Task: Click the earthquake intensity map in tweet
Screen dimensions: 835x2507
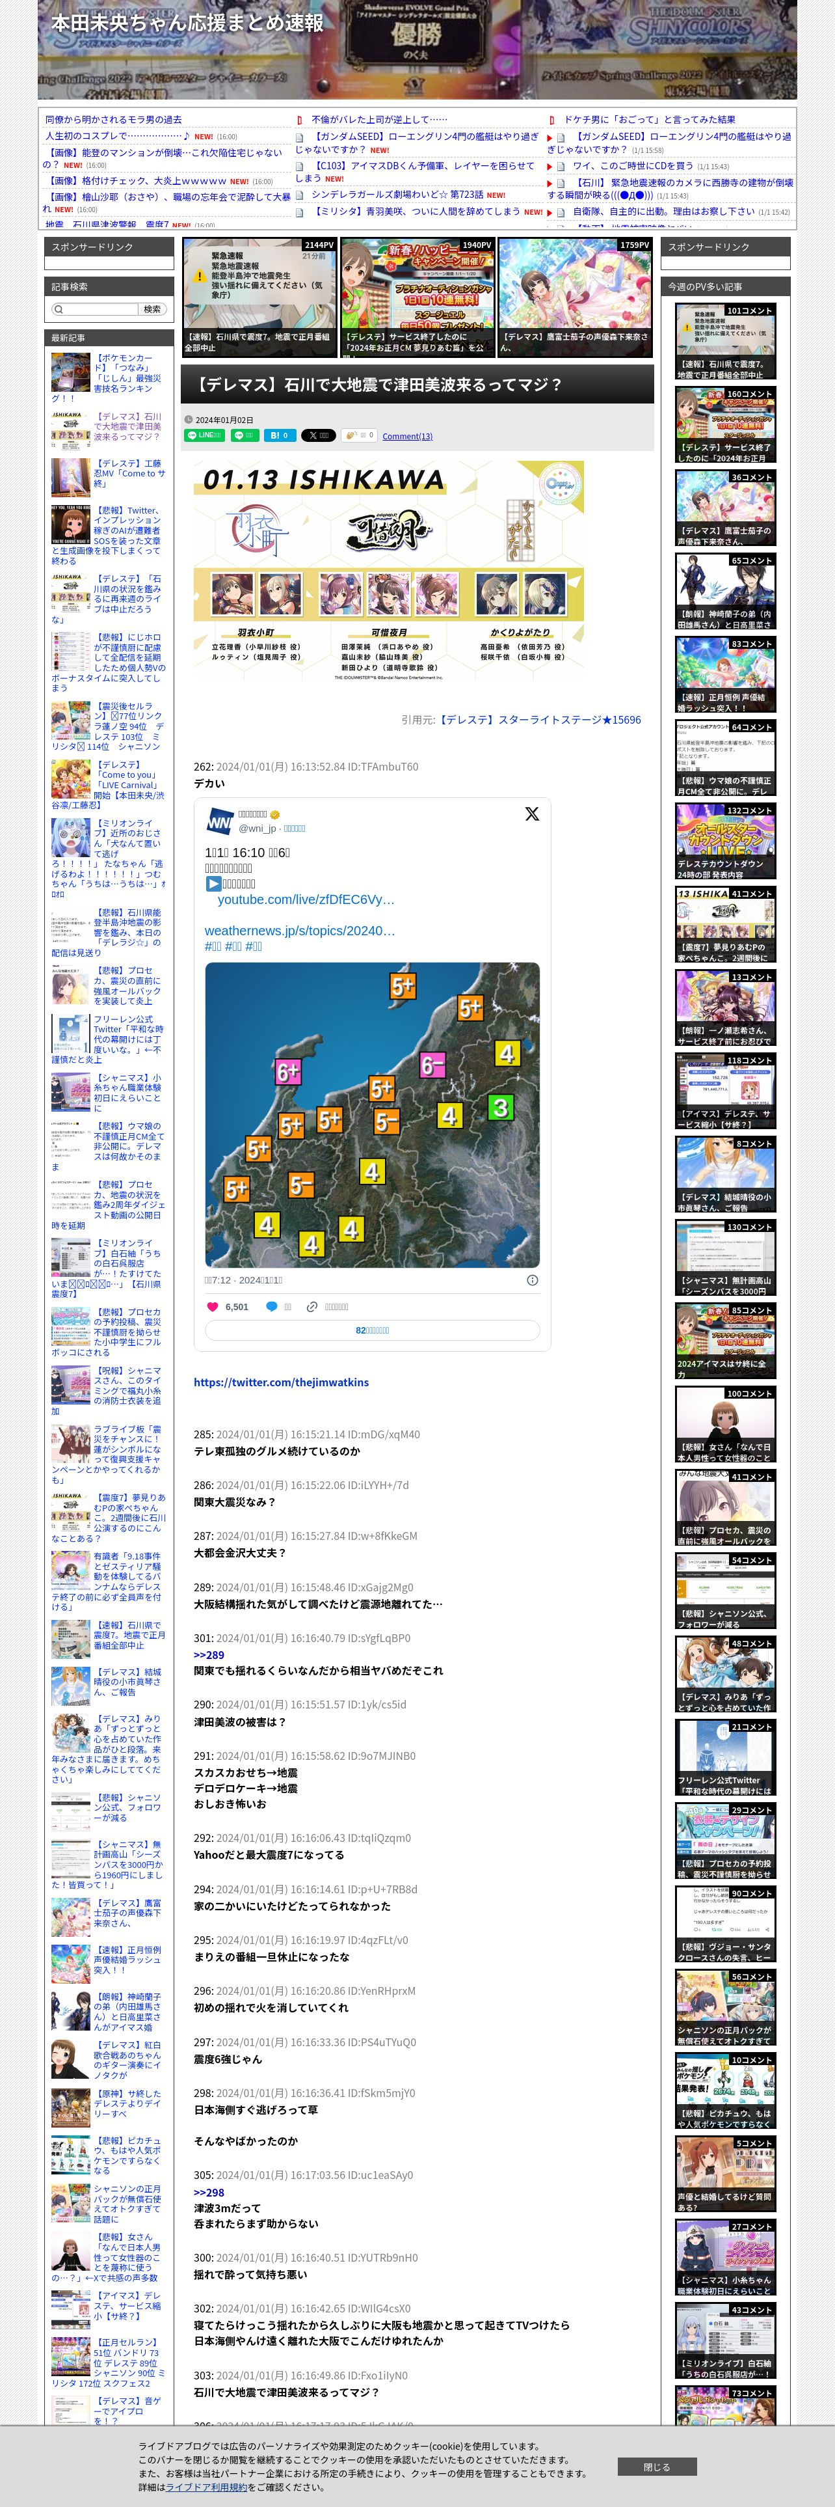Action: (x=372, y=1114)
